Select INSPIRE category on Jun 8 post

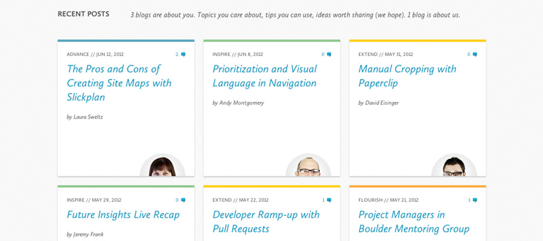pos(221,54)
